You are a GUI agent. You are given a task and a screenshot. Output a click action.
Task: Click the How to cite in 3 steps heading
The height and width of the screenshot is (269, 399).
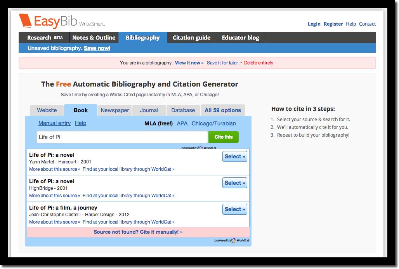303,109
